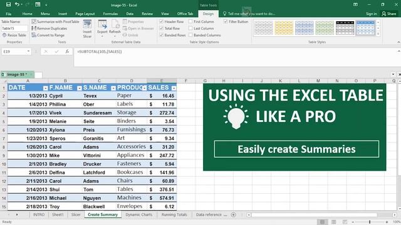The width and height of the screenshot is (401, 225).
Task: Select cell with product 'Furnishings'
Action: (x=132, y=129)
